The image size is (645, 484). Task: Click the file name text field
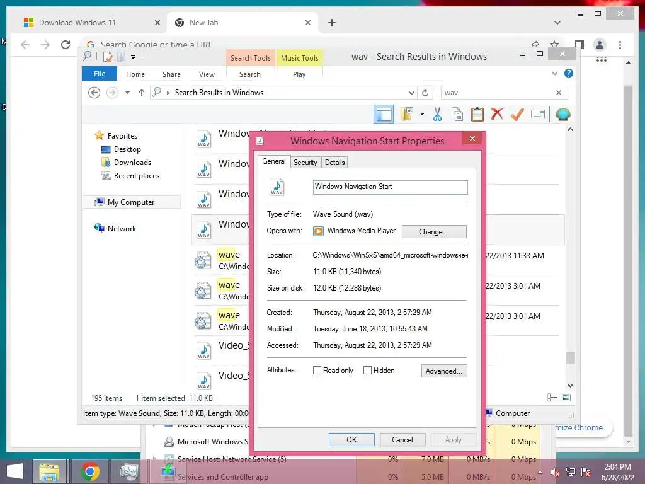[390, 187]
